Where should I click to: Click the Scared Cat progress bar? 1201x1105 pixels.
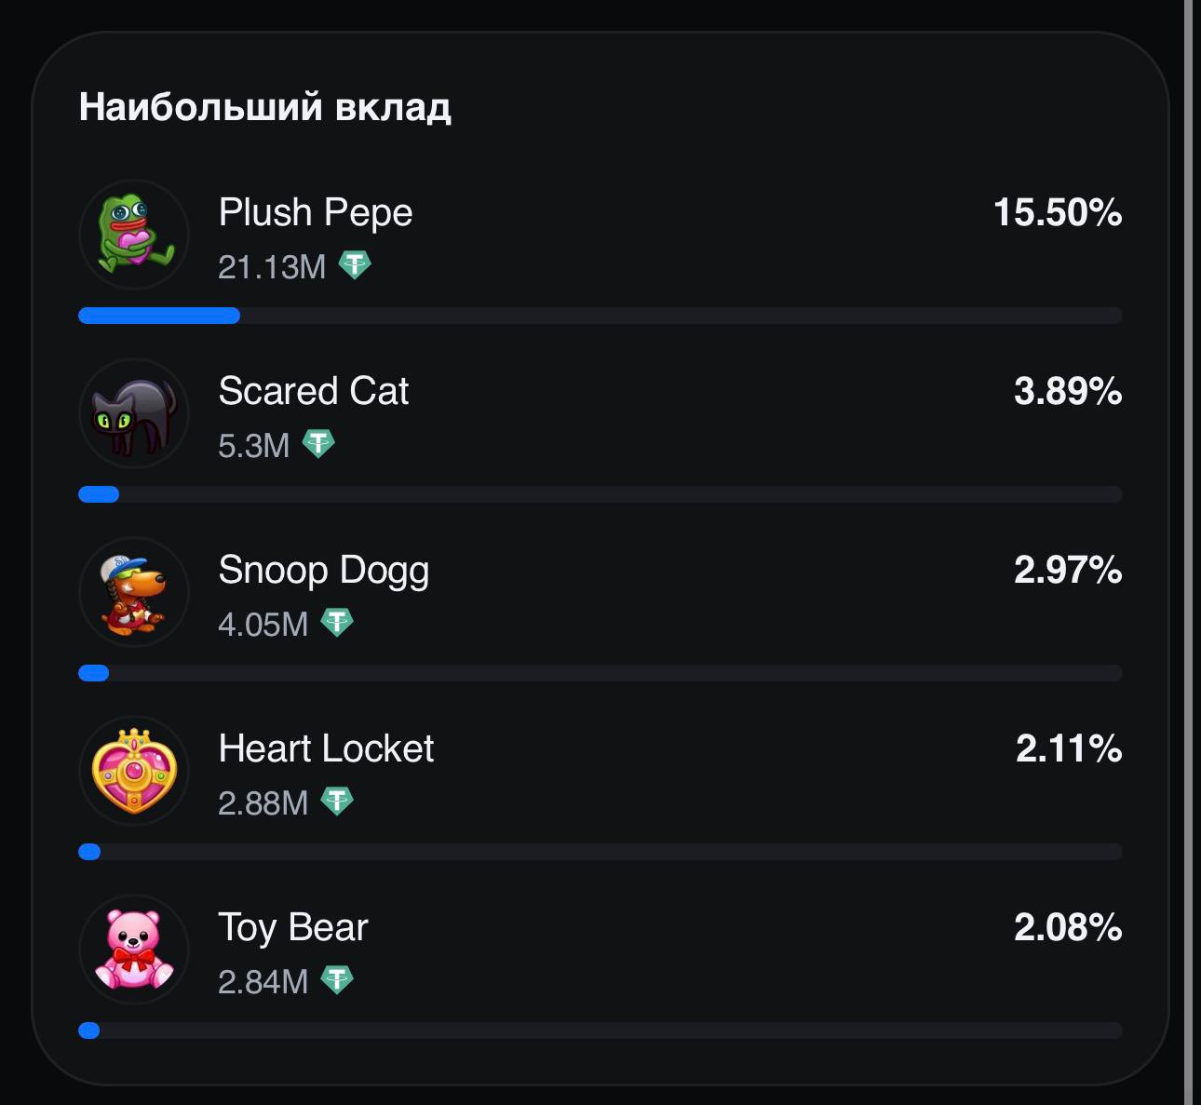point(600,494)
